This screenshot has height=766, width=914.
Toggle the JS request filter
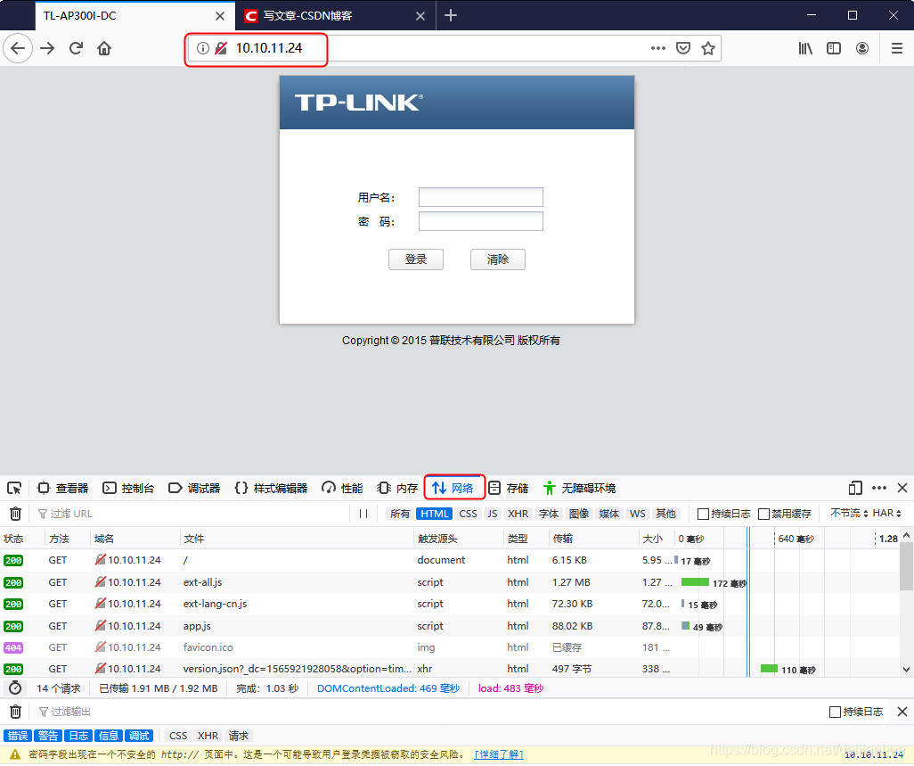coord(493,514)
